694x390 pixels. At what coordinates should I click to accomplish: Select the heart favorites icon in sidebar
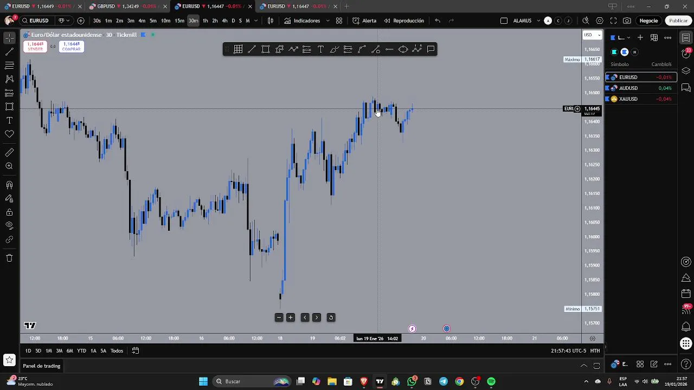pos(9,134)
